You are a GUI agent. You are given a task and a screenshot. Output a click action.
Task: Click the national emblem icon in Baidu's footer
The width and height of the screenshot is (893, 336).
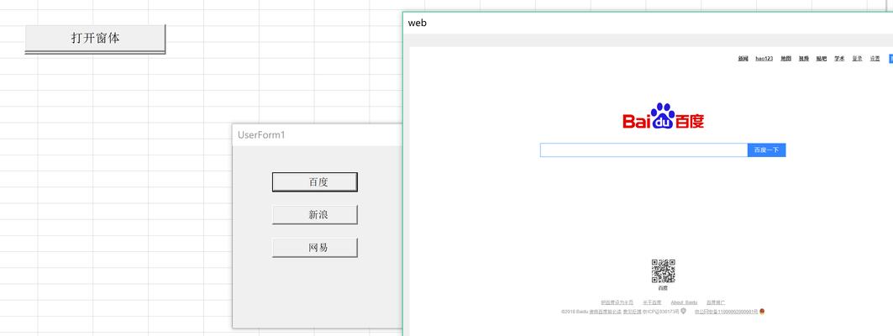coord(762,311)
